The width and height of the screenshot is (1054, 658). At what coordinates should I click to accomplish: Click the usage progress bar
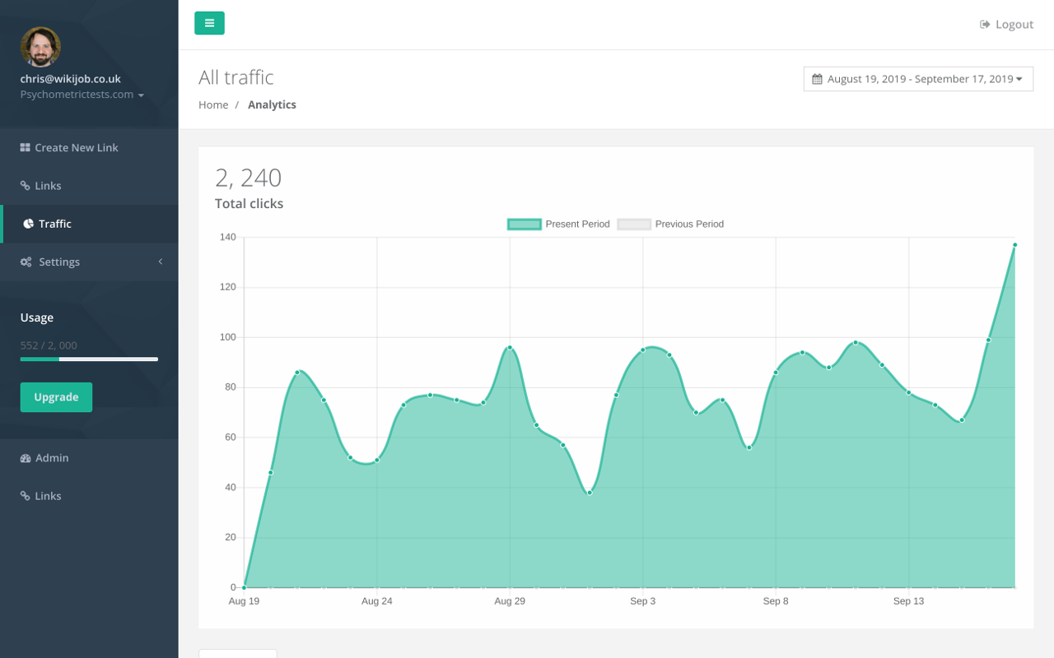coord(89,359)
